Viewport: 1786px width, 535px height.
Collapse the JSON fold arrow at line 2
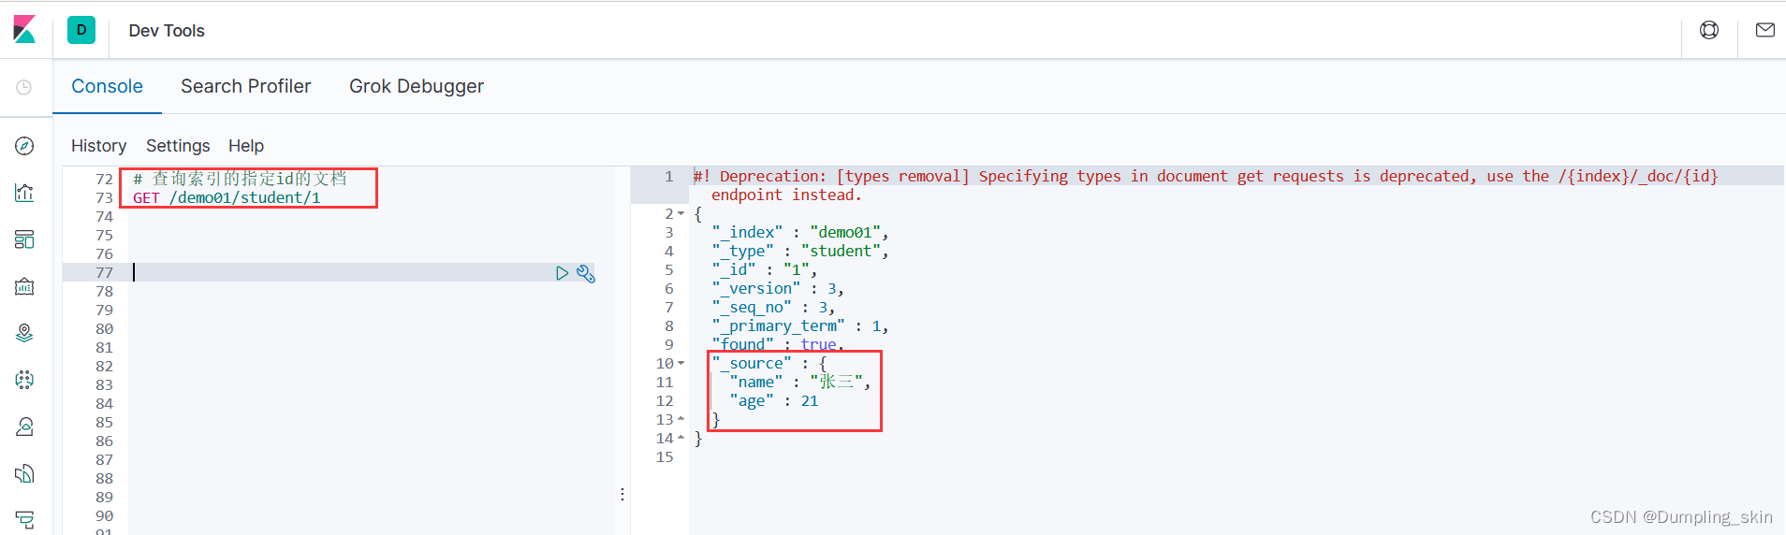(x=681, y=214)
